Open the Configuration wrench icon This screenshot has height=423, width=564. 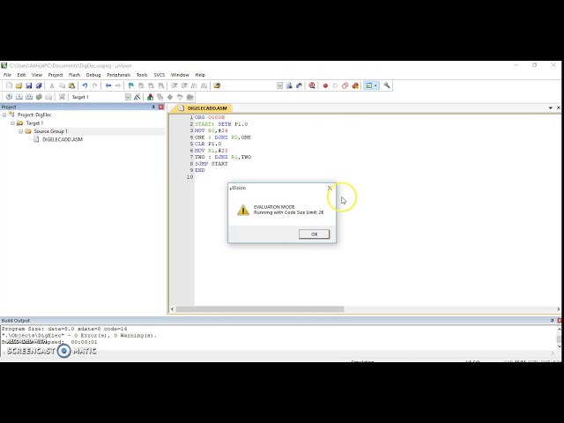(x=387, y=85)
